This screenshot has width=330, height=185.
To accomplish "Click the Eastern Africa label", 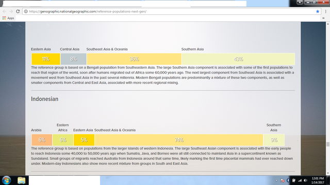I will pos(62,127).
